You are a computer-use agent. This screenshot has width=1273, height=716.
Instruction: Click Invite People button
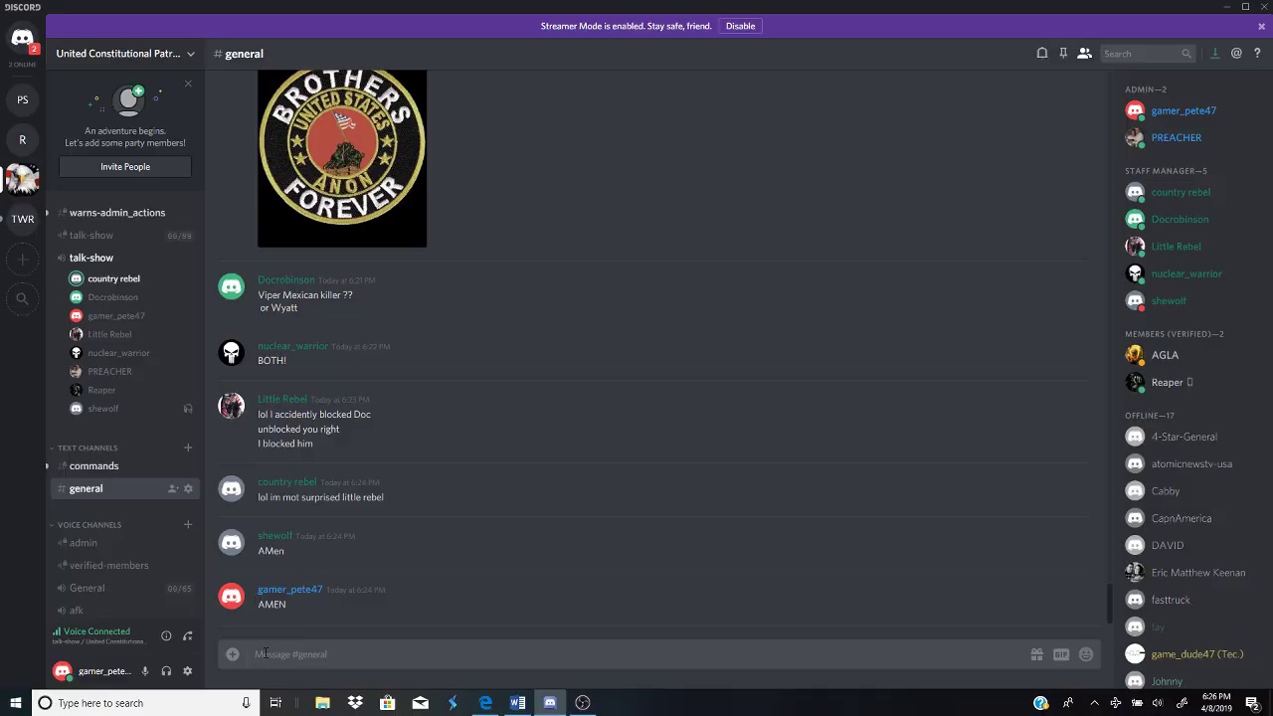coord(125,167)
